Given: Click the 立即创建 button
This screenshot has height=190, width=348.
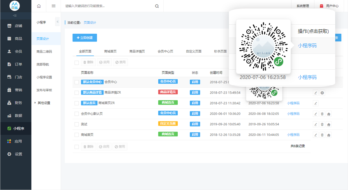Looking at the screenshot, I should [85, 38].
